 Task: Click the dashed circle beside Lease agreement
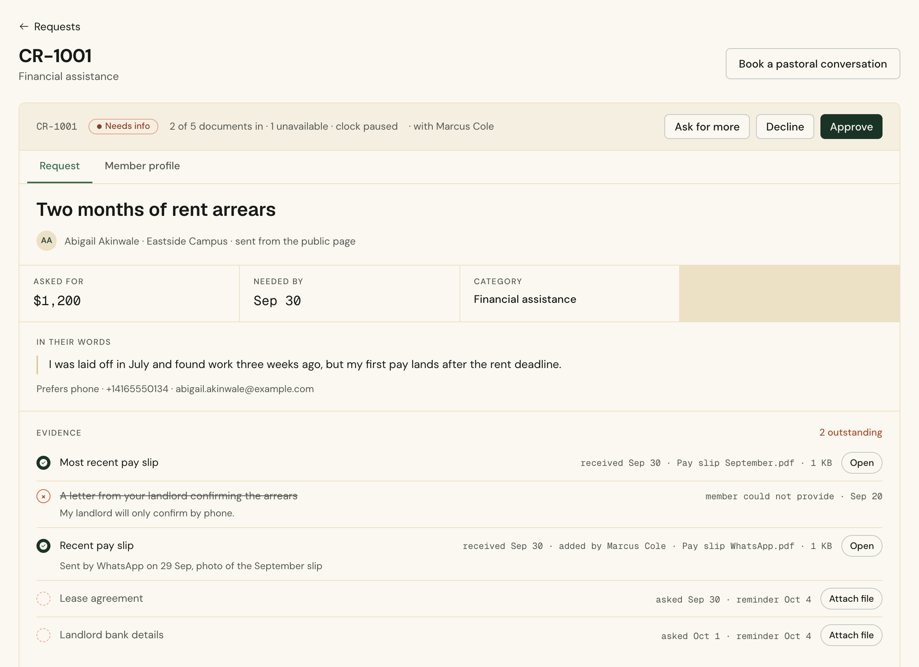[43, 599]
